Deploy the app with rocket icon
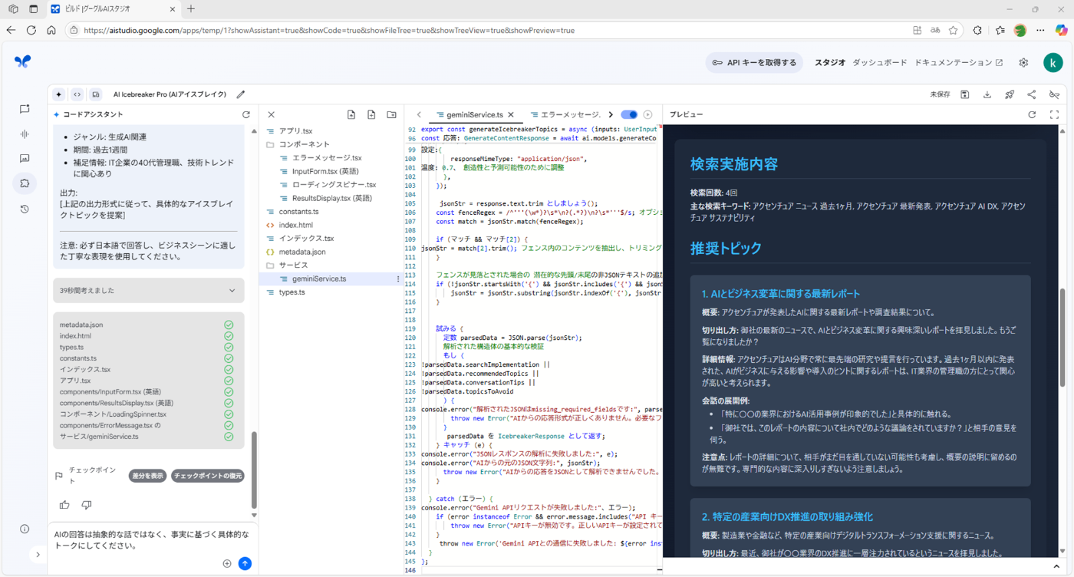Screen dimensions: 1074x577 [x=1010, y=94]
